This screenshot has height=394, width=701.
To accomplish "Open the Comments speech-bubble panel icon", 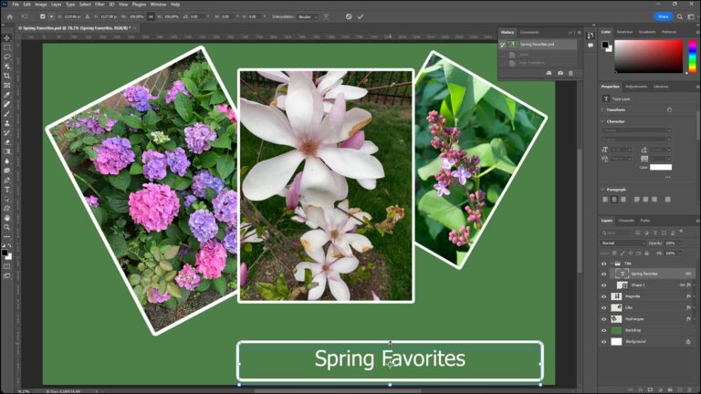I will 591,45.
